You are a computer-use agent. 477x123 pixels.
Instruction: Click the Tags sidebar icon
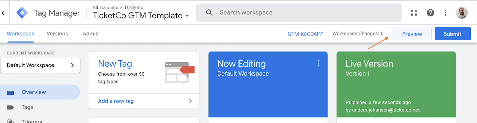coord(10,107)
